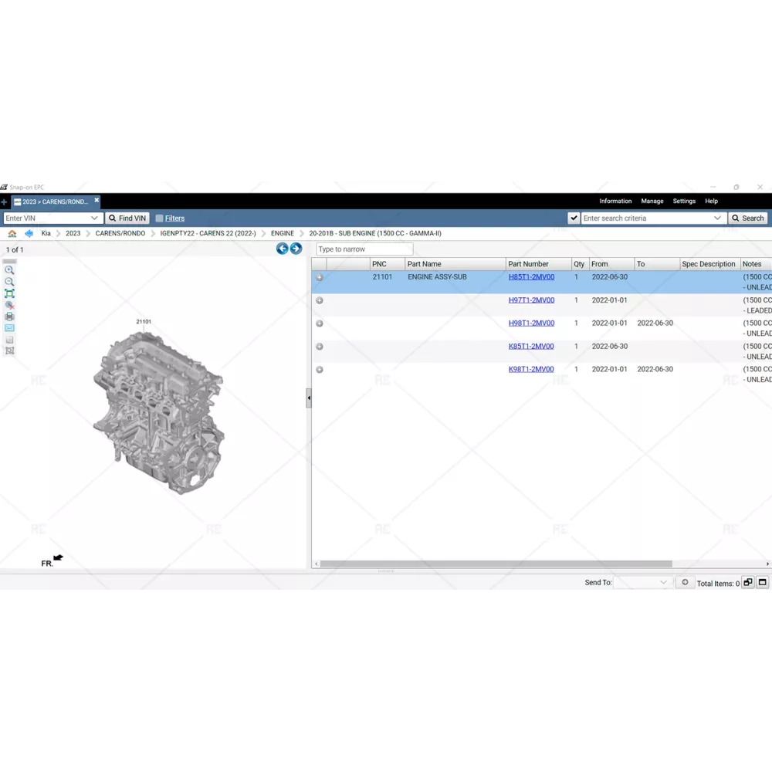This screenshot has width=772, height=772.
Task: Go to next illustration with right arrow
Action: [296, 249]
